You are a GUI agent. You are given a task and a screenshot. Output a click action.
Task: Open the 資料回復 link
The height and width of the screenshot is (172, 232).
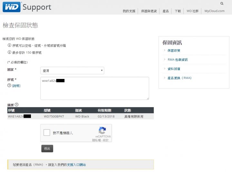click(x=174, y=69)
